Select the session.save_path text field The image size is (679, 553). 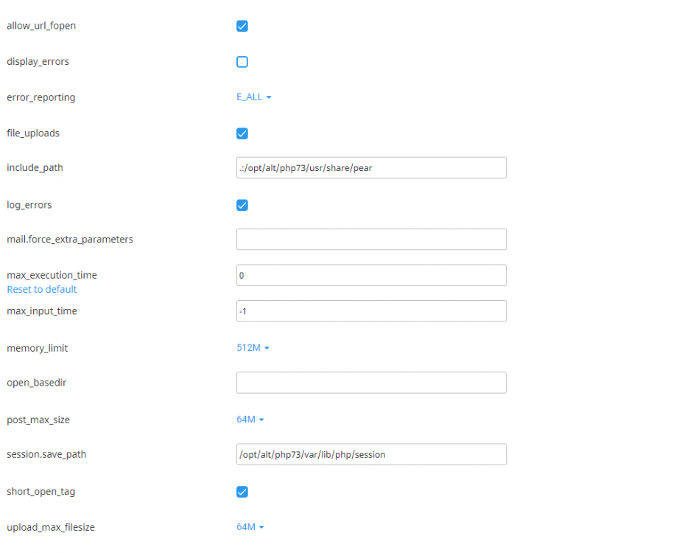tap(370, 454)
